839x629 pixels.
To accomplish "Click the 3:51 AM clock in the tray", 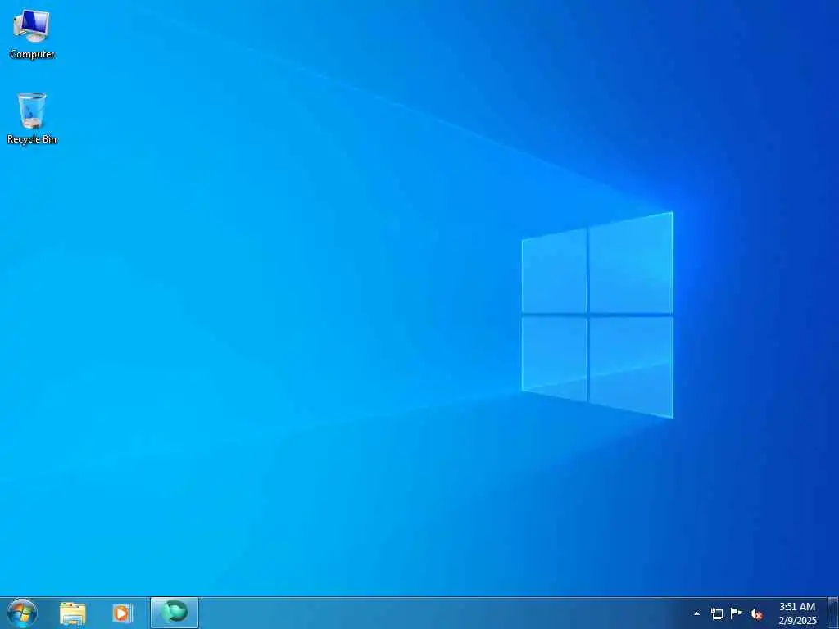I will 796,607.
